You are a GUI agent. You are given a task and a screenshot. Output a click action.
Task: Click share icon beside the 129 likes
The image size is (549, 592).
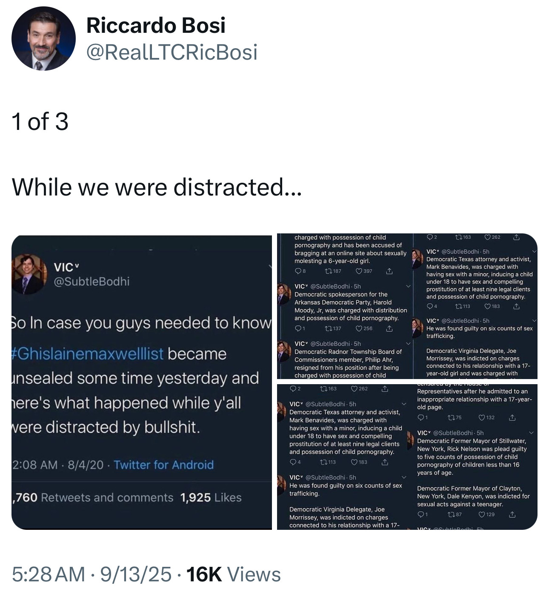tap(512, 515)
